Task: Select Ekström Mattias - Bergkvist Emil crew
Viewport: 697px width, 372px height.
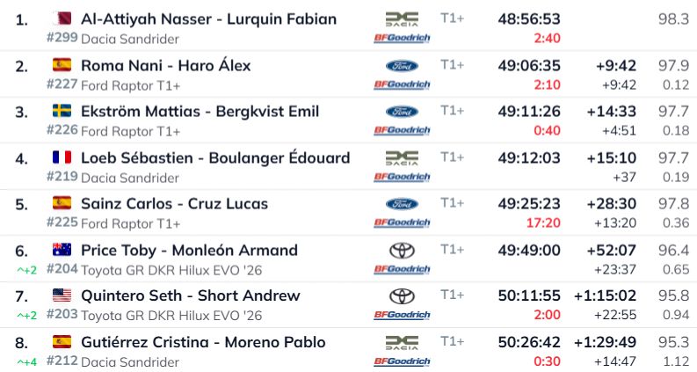Action: pyautogui.click(x=200, y=112)
